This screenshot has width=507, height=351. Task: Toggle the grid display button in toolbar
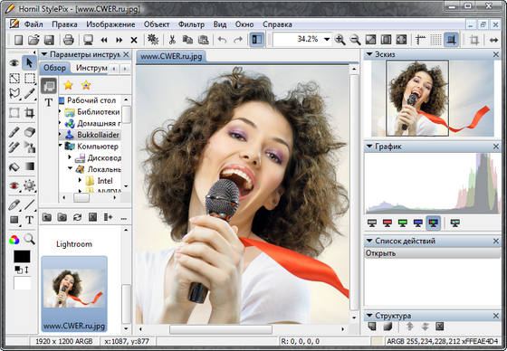click(x=435, y=40)
